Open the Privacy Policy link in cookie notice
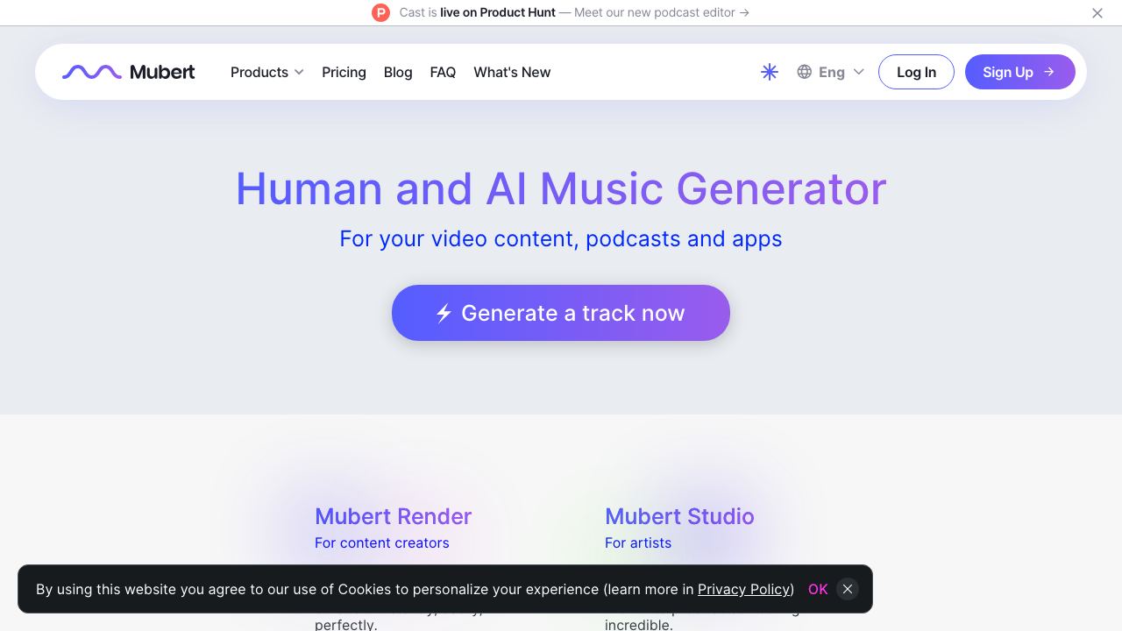This screenshot has height=631, width=1122. coord(744,589)
